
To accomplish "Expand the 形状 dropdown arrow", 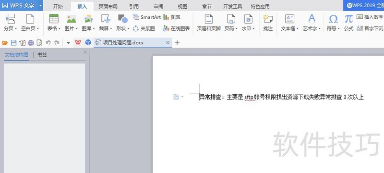I will (128, 29).
